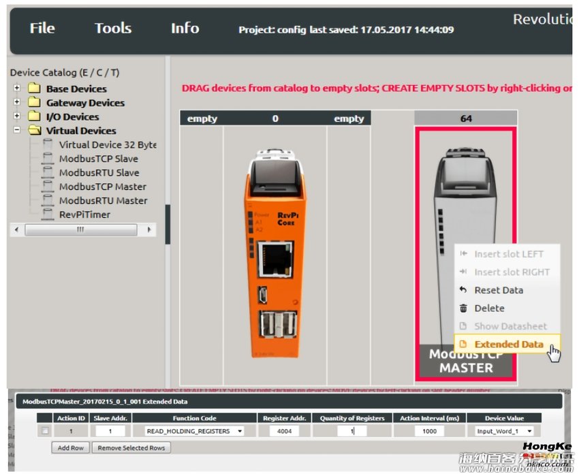Click slot header number 0

[275, 118]
